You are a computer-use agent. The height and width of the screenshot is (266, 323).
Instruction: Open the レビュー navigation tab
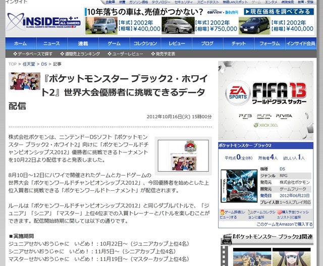(177, 43)
